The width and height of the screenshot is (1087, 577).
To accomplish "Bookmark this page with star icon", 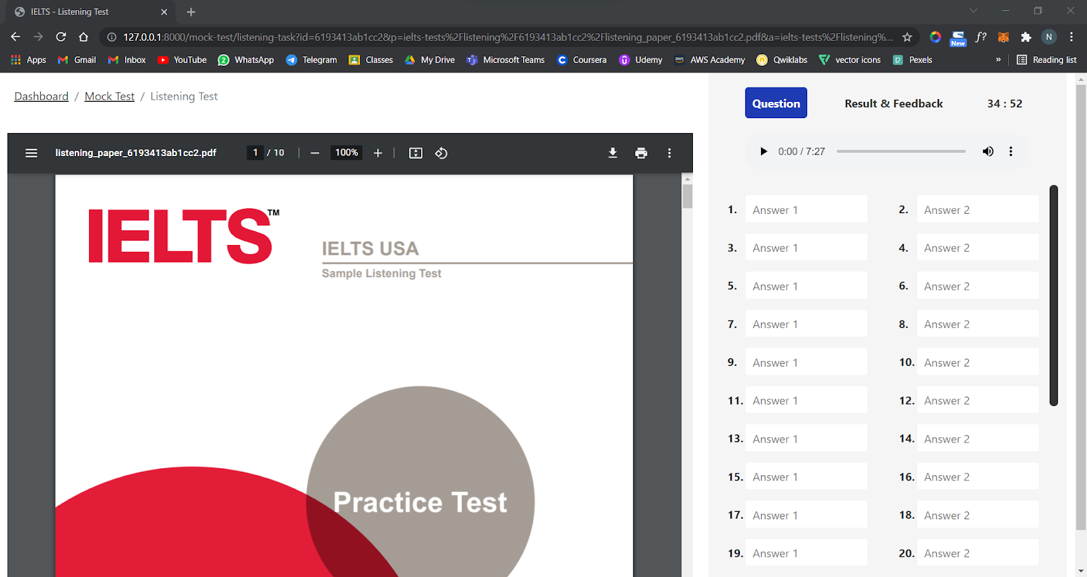I will pyautogui.click(x=907, y=37).
